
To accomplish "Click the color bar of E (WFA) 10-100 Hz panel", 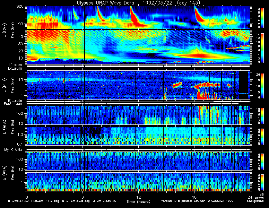I will point(262,116).
